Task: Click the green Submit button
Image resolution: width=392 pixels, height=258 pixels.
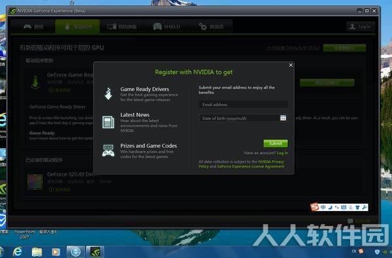Action: [276, 144]
